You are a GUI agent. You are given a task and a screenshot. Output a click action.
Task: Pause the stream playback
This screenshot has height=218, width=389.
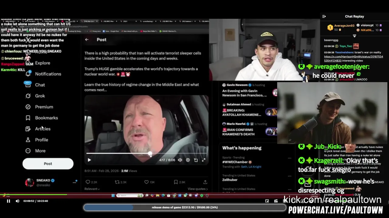coord(9,201)
